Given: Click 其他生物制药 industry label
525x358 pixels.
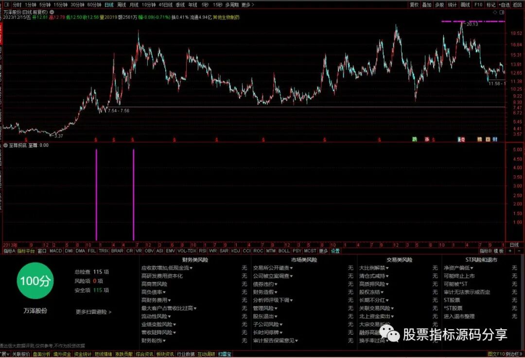Looking at the screenshot, I should [x=226, y=17].
